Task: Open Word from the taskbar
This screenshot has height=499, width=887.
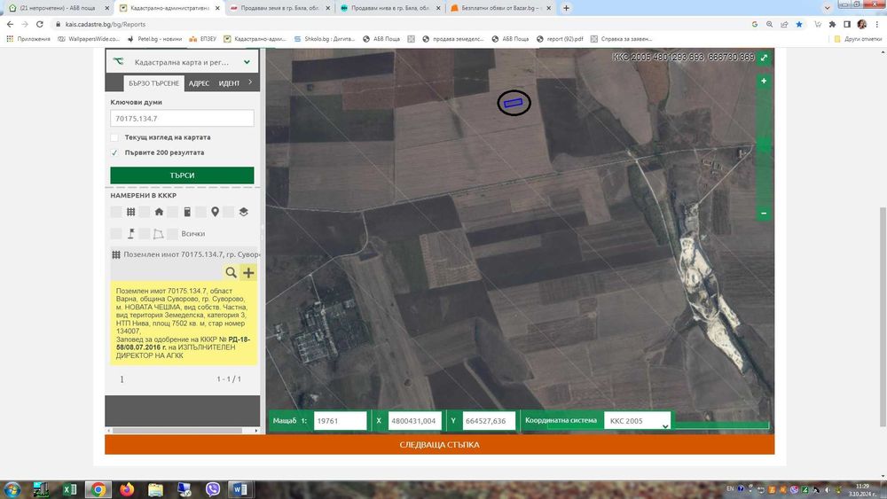Action: click(x=240, y=489)
